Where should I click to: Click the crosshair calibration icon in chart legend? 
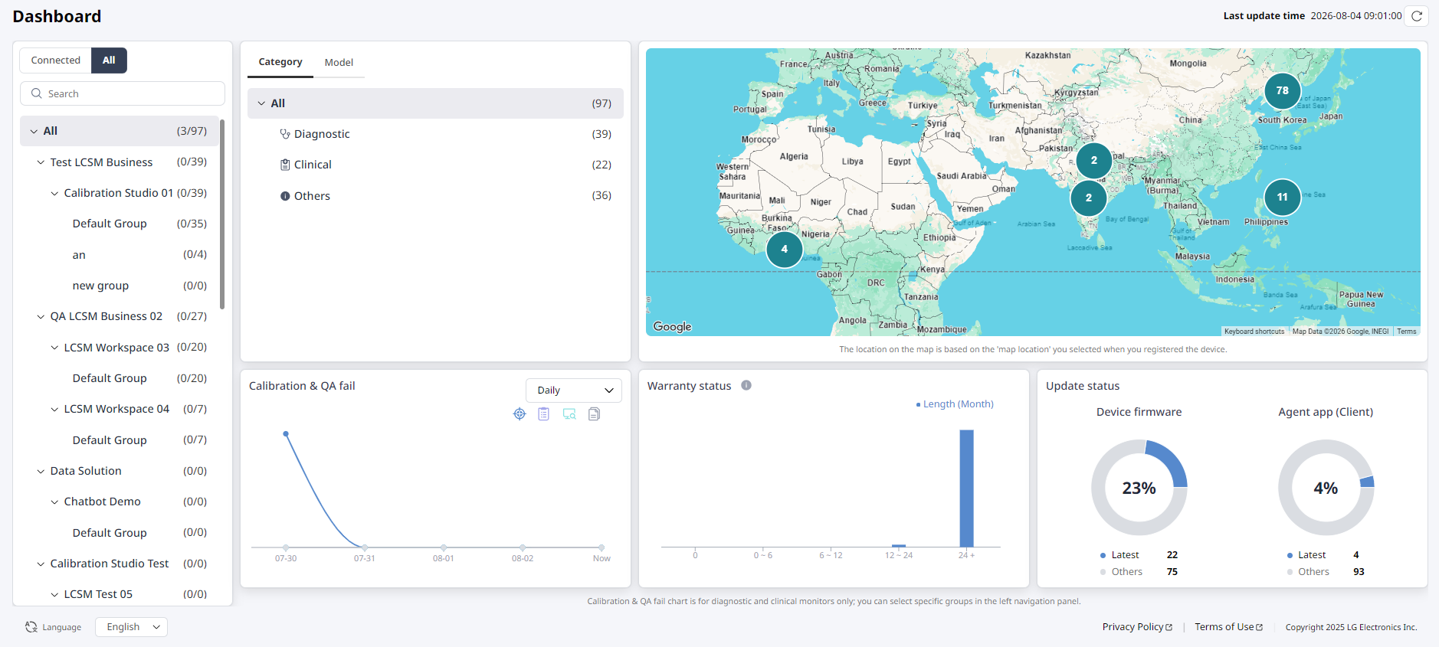[x=520, y=414]
